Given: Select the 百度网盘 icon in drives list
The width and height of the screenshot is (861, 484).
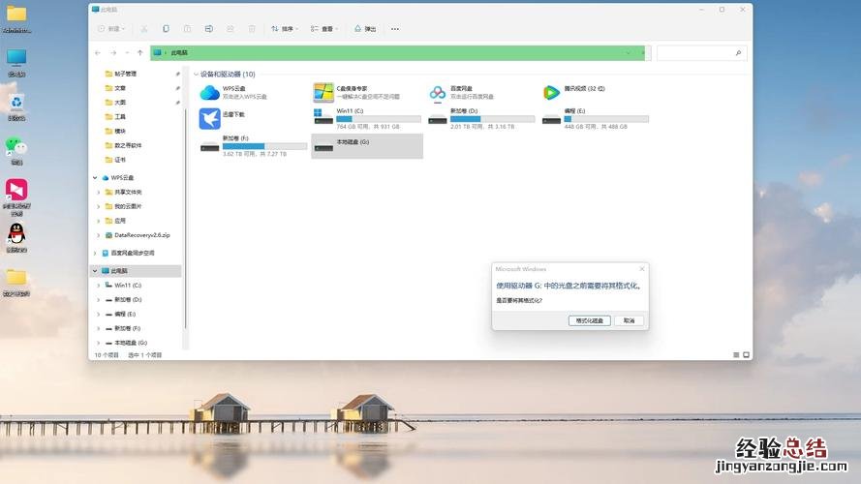Looking at the screenshot, I should point(438,92).
